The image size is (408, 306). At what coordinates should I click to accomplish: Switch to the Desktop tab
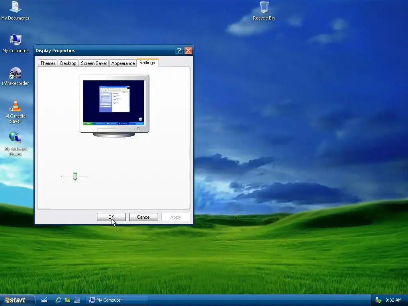click(x=68, y=63)
